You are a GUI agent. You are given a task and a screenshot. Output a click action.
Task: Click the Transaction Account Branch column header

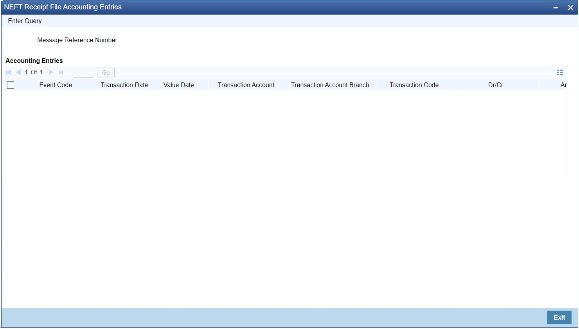[330, 85]
